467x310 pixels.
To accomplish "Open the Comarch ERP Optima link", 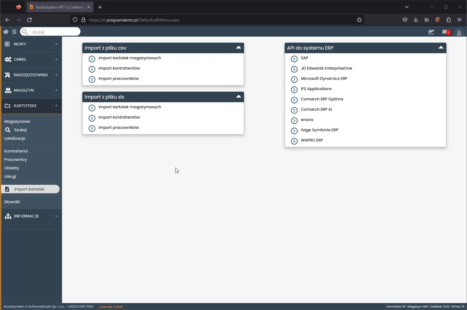I will click(322, 99).
